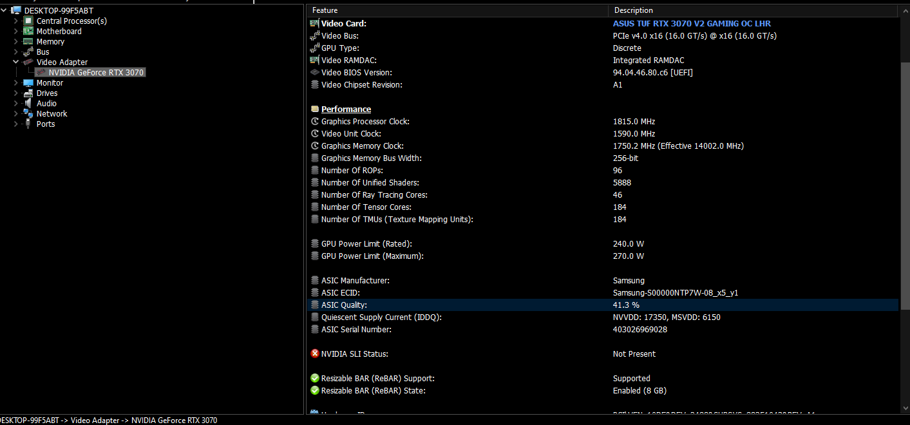
Task: Click the green check icon beside ReBAR State
Action: tap(315, 390)
